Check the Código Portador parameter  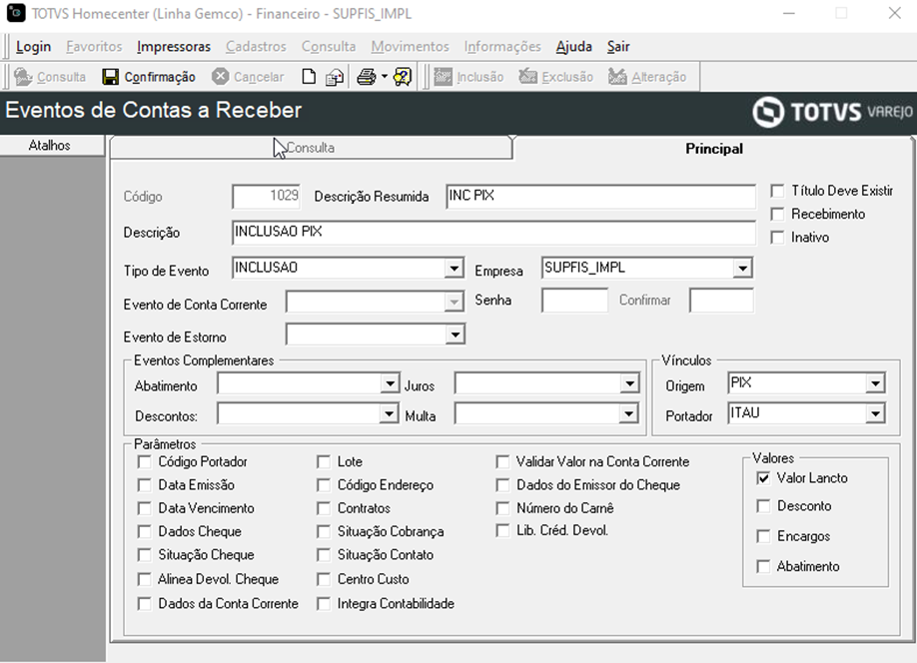point(144,462)
